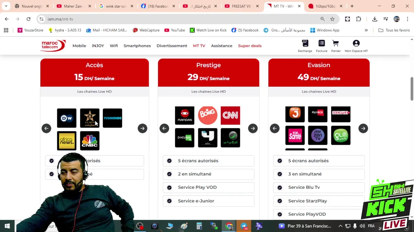Click the CNBC channel logo
414x232 pixels.
pos(90,141)
